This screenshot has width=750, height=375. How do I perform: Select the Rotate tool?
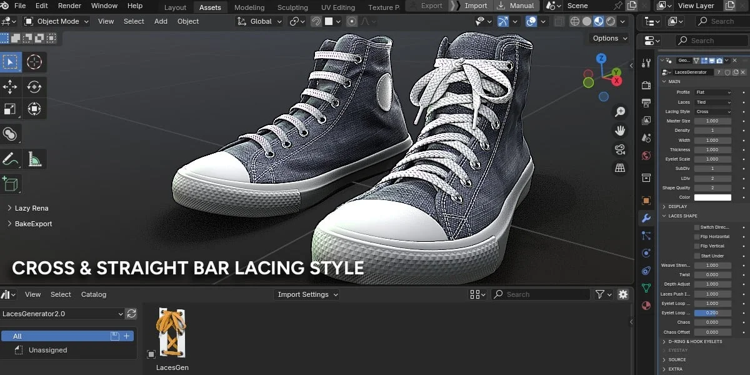[x=35, y=87]
